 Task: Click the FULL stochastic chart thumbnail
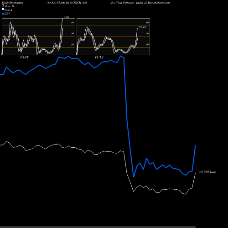(113, 36)
